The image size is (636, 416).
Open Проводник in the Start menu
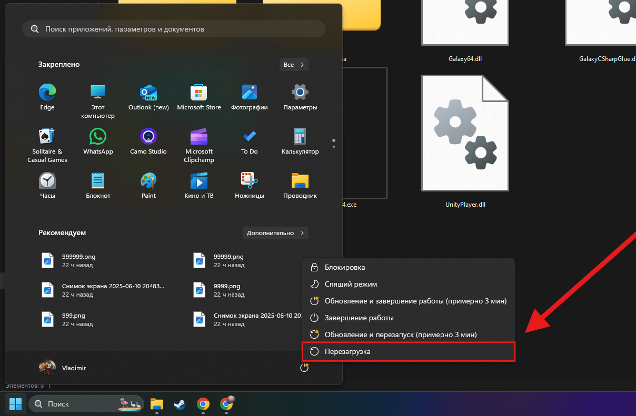300,186
